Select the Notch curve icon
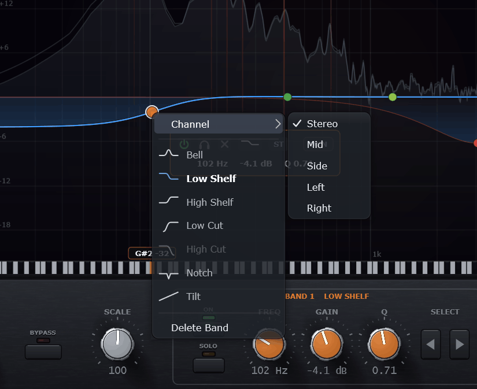This screenshot has height=389, width=477. 168,275
